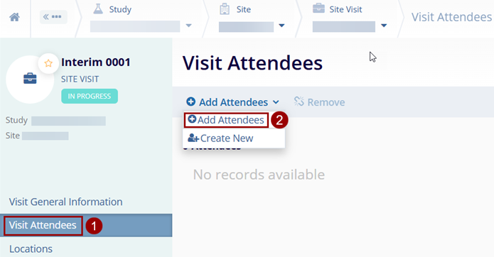
Task: Click the Remove unlink icon
Action: pyautogui.click(x=299, y=102)
